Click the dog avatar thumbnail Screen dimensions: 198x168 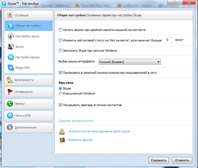pyautogui.click(x=62, y=140)
